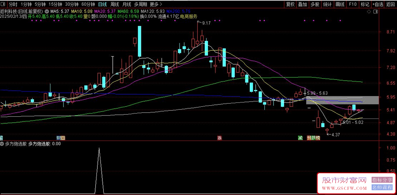Add stock via +自选 button
This screenshot has height=195, width=397.
(x=378, y=4)
